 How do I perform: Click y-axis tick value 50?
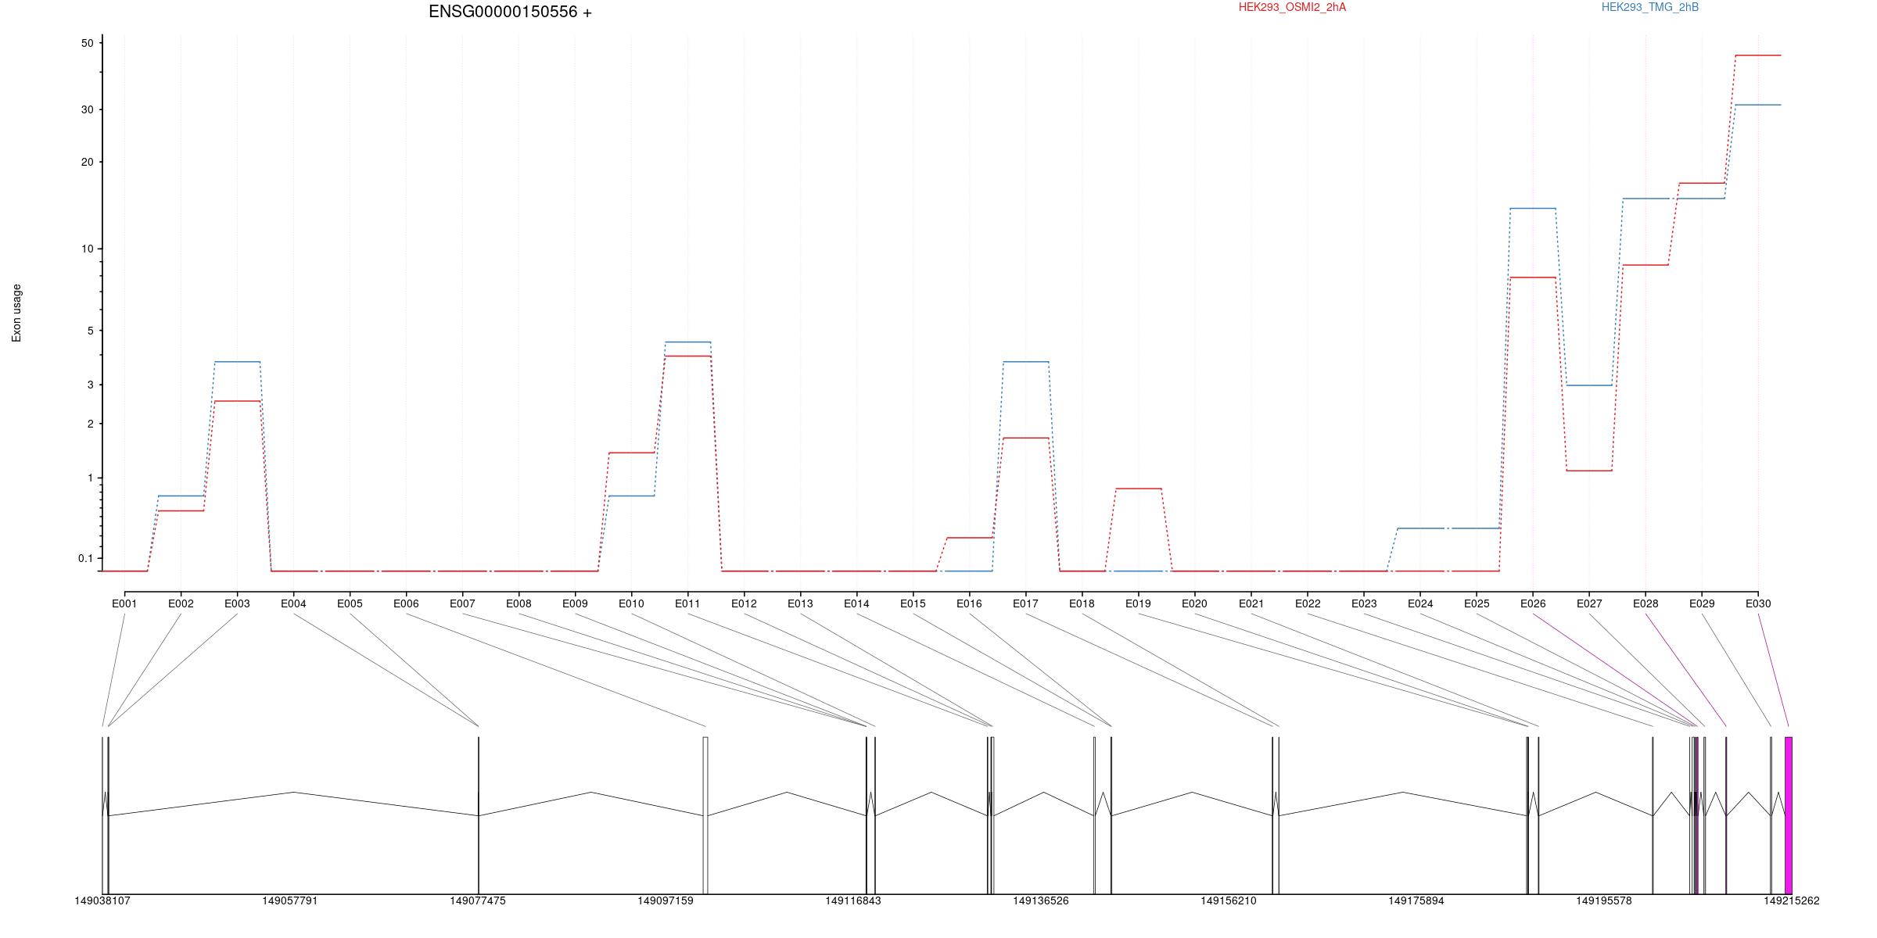click(x=87, y=44)
